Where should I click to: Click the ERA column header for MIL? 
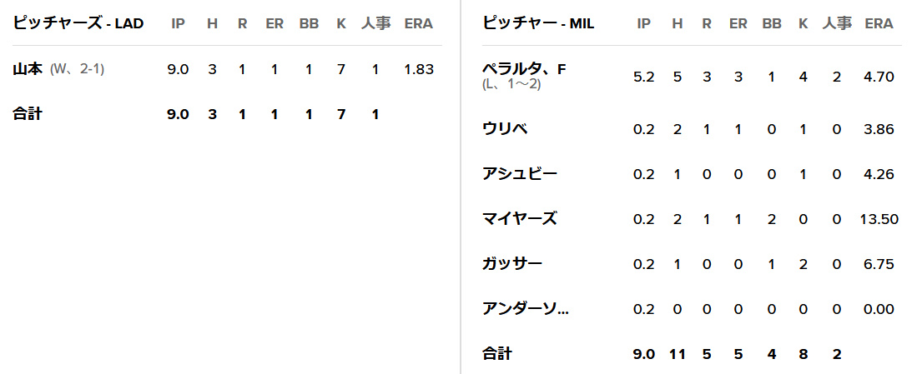tap(879, 23)
